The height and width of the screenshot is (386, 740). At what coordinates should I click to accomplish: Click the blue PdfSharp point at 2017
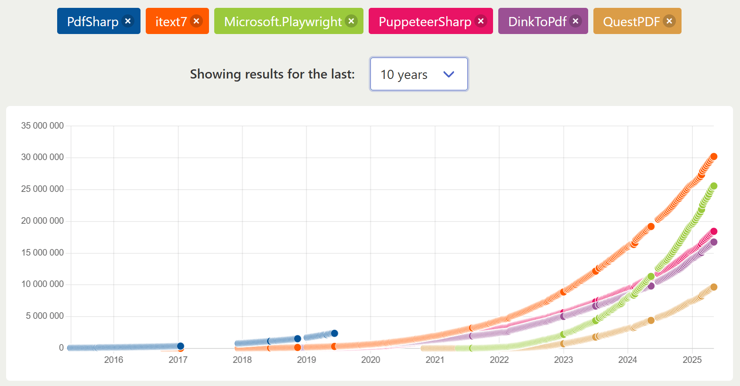(x=180, y=346)
